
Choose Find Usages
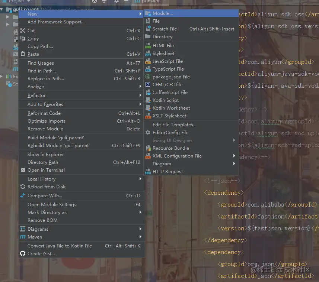click(82, 63)
